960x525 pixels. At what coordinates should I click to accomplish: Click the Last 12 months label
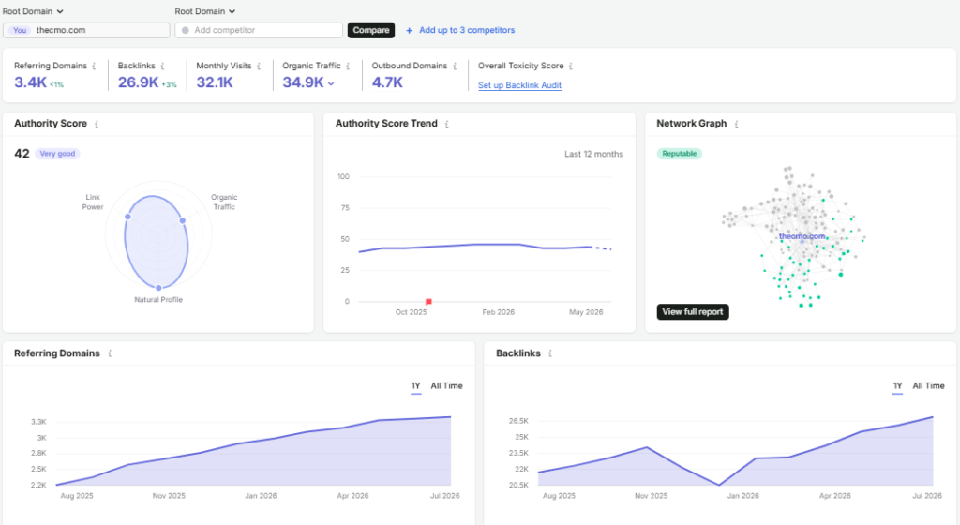pos(593,154)
